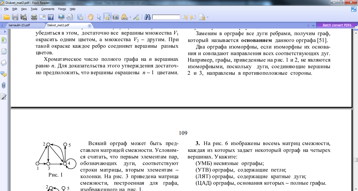Click the (ЦАД) answer line
358x191 pixels.
[x=261, y=183]
